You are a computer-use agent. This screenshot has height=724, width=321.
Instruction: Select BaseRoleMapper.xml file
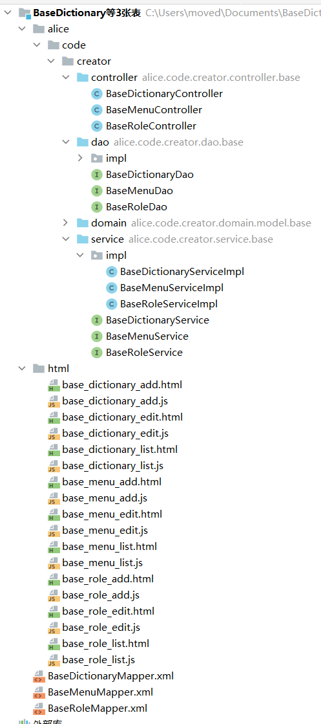(x=98, y=708)
